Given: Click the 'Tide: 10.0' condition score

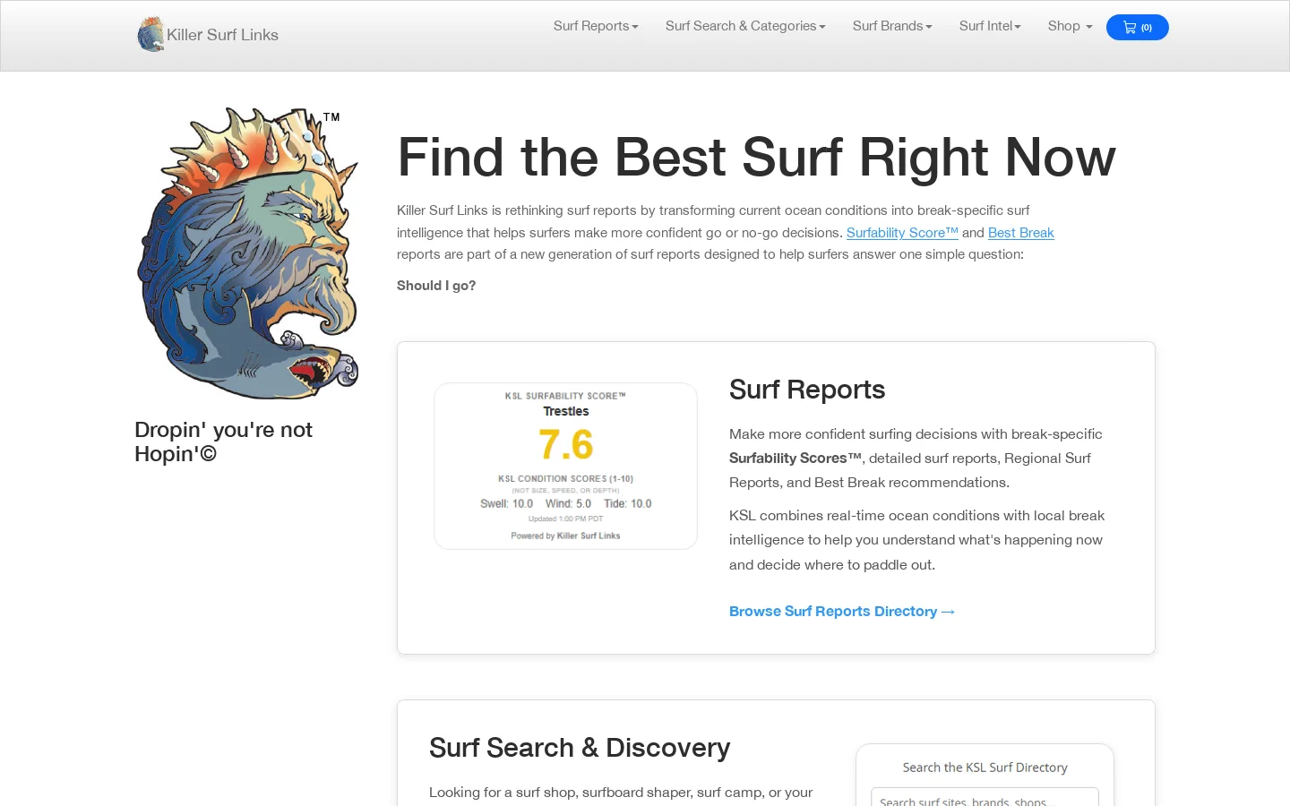Looking at the screenshot, I should pos(627,504).
